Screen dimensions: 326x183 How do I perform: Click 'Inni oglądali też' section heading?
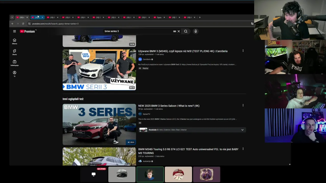click(x=73, y=99)
